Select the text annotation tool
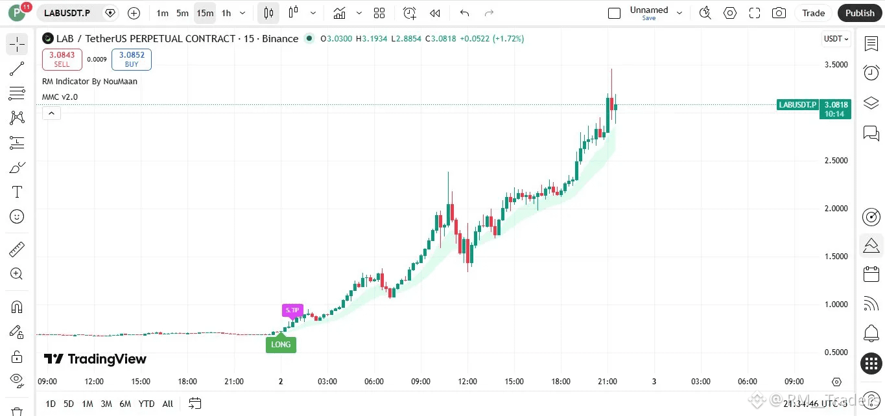 tap(17, 192)
